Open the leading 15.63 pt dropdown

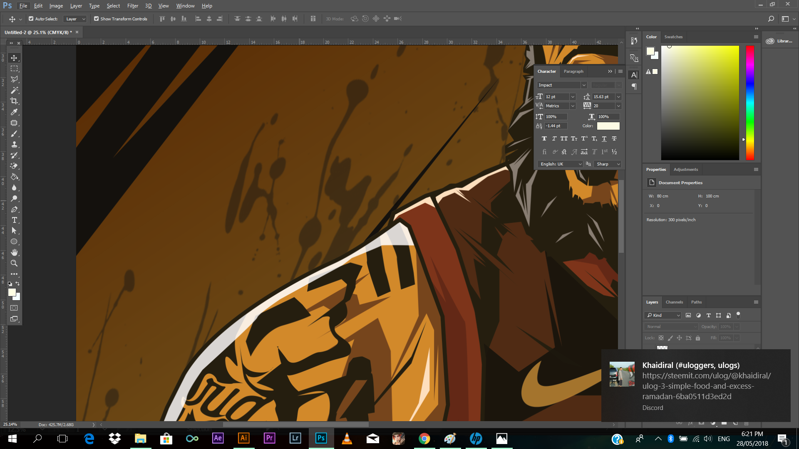click(x=618, y=96)
